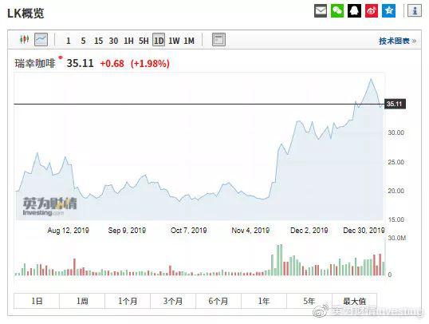The height and width of the screenshot is (324, 429).
Task: Share to Qzone blue star icon
Action: [389, 11]
